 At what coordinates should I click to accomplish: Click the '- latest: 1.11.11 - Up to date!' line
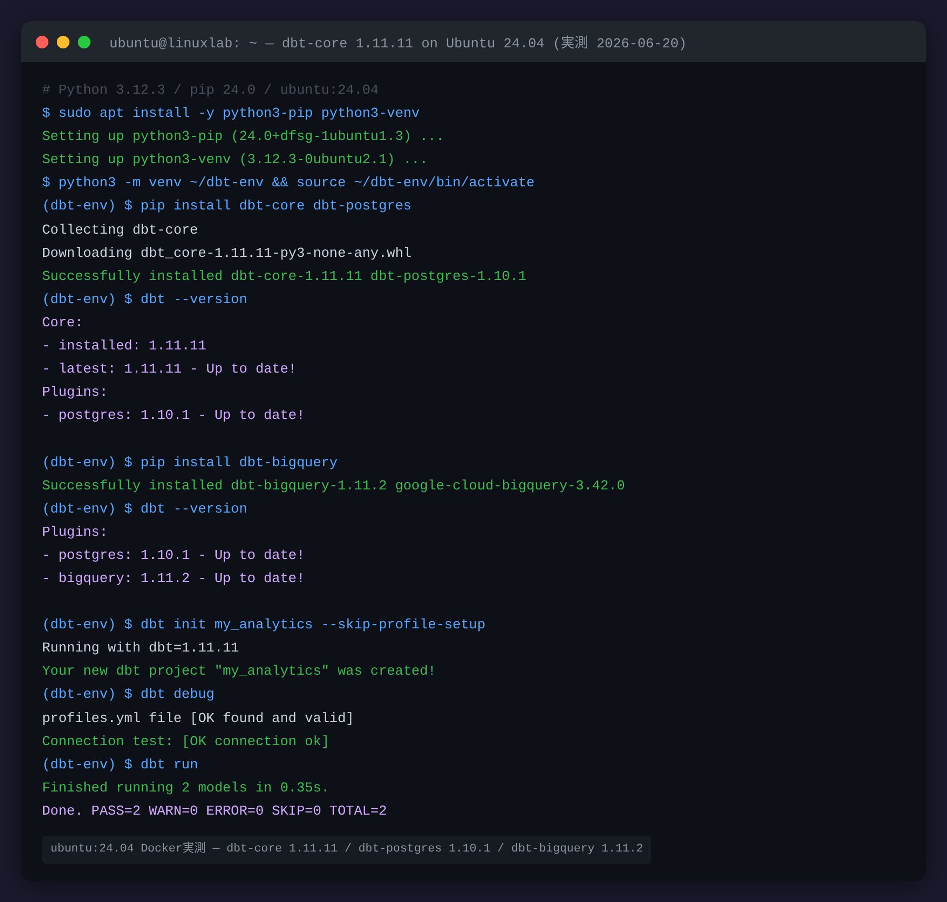169,368
